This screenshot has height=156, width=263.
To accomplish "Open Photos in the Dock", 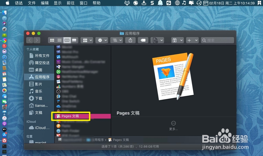I will point(4,90).
